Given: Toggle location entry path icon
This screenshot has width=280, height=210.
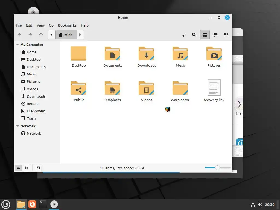Looking at the screenshot, I should tap(183, 35).
